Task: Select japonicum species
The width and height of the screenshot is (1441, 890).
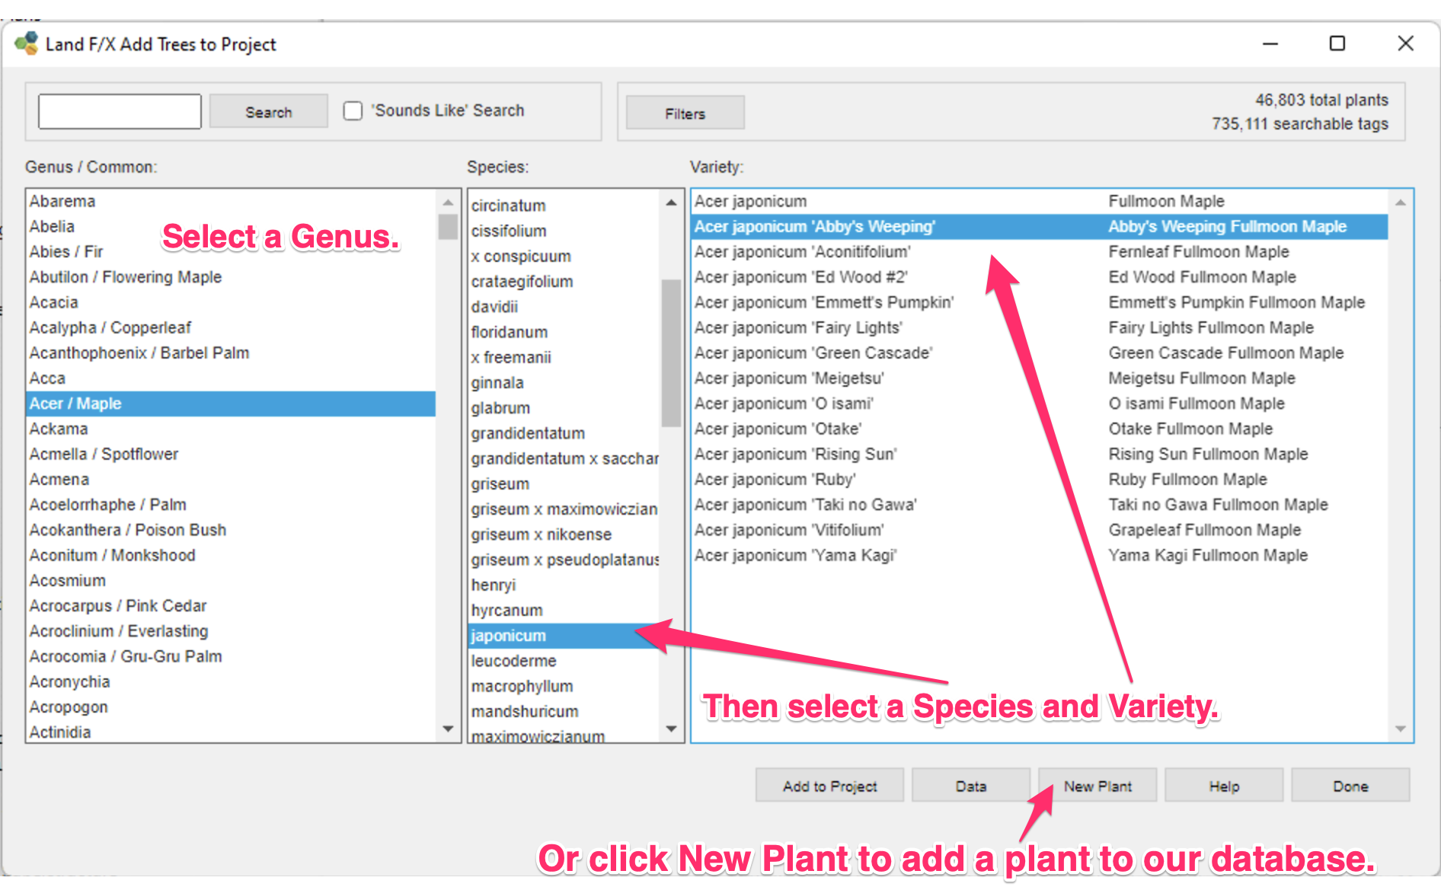Action: [x=564, y=636]
